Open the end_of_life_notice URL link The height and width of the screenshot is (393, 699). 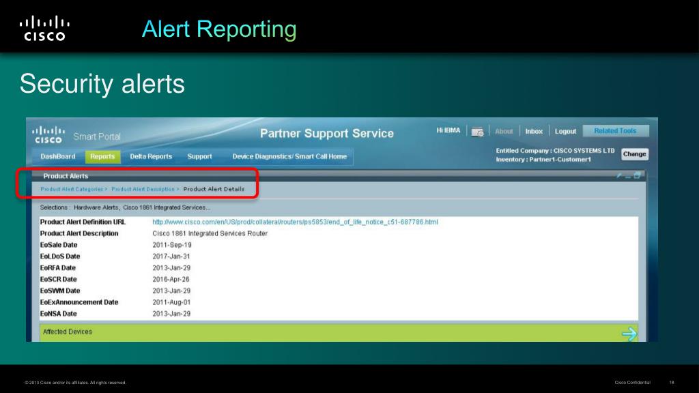[295, 222]
